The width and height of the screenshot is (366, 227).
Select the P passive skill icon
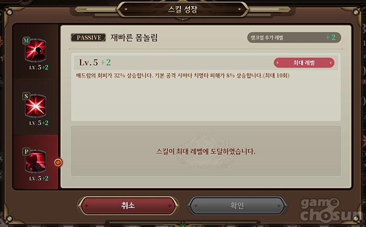pyautogui.click(x=36, y=161)
